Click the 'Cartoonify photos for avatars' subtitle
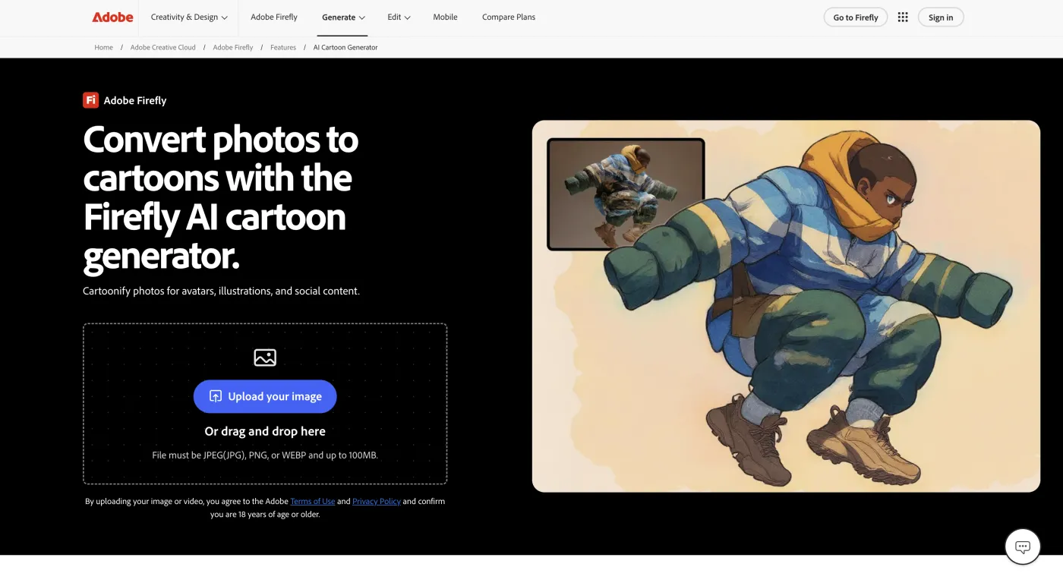 [221, 291]
